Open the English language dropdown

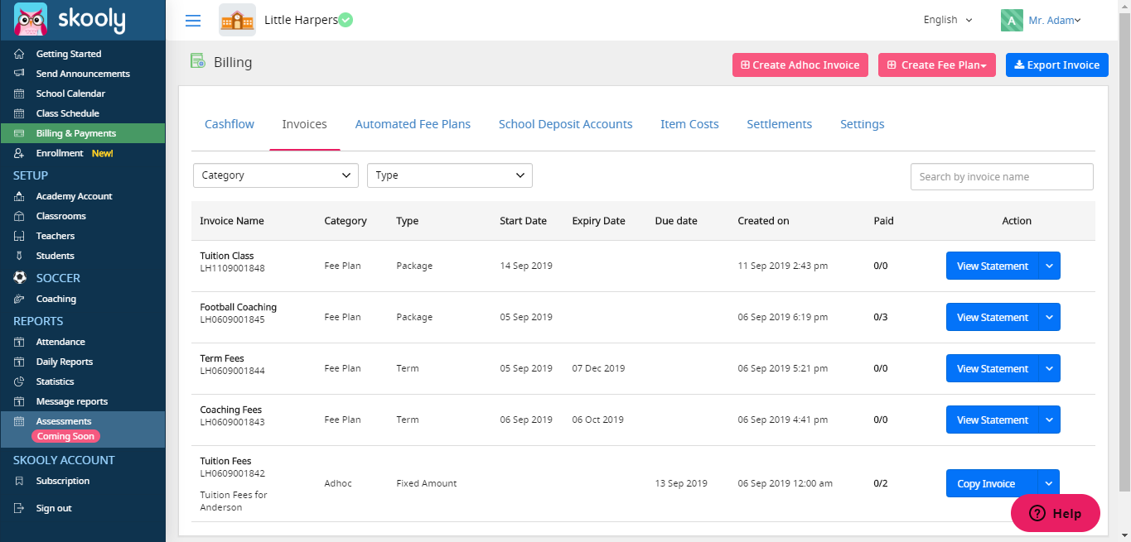[948, 20]
